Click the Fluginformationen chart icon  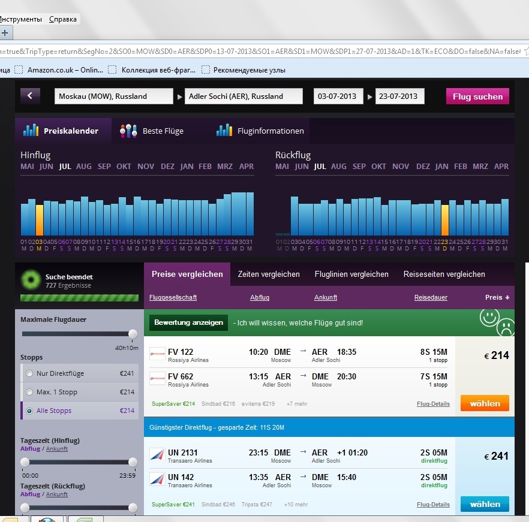(224, 130)
